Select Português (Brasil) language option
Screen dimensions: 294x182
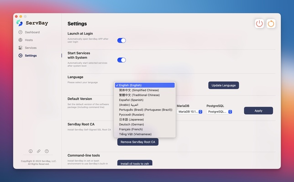[x=145, y=110]
